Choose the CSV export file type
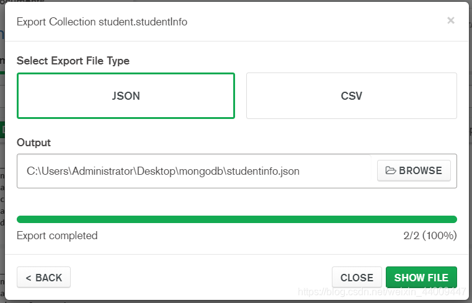This screenshot has height=303, width=472. [x=351, y=96]
